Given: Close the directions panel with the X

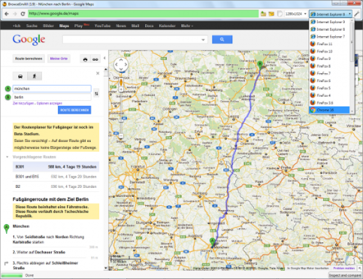Looking at the screenshot, I should [x=97, y=73].
